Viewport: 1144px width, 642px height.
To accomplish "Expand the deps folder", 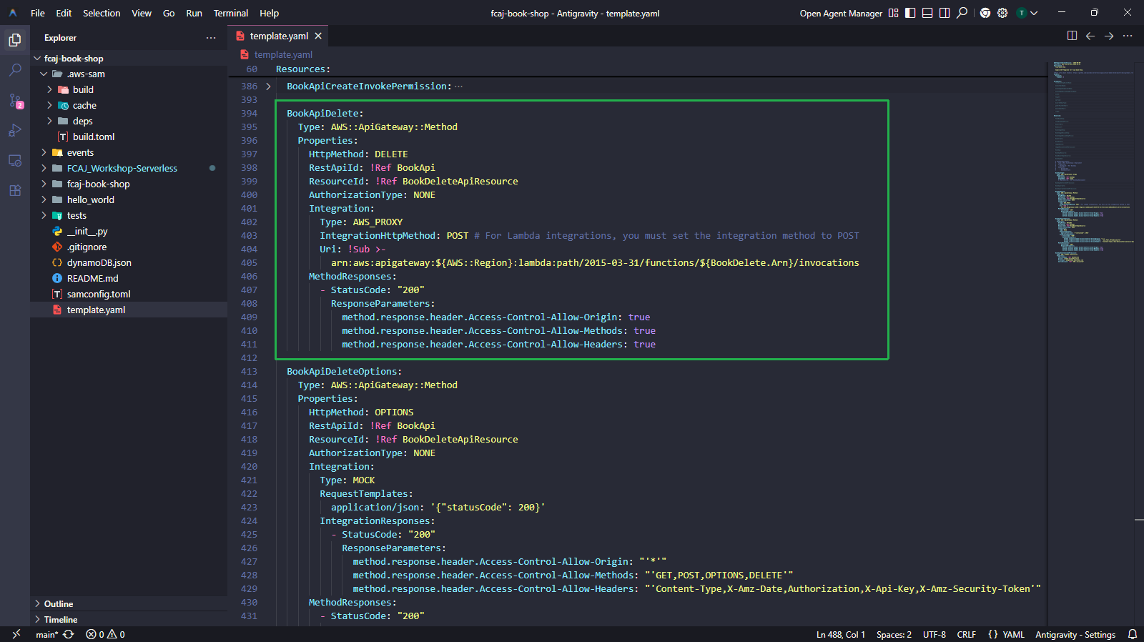I will pos(49,122).
